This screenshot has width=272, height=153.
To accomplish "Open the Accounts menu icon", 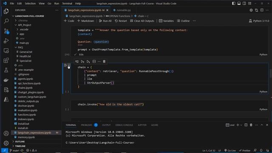I will coord(6,133).
